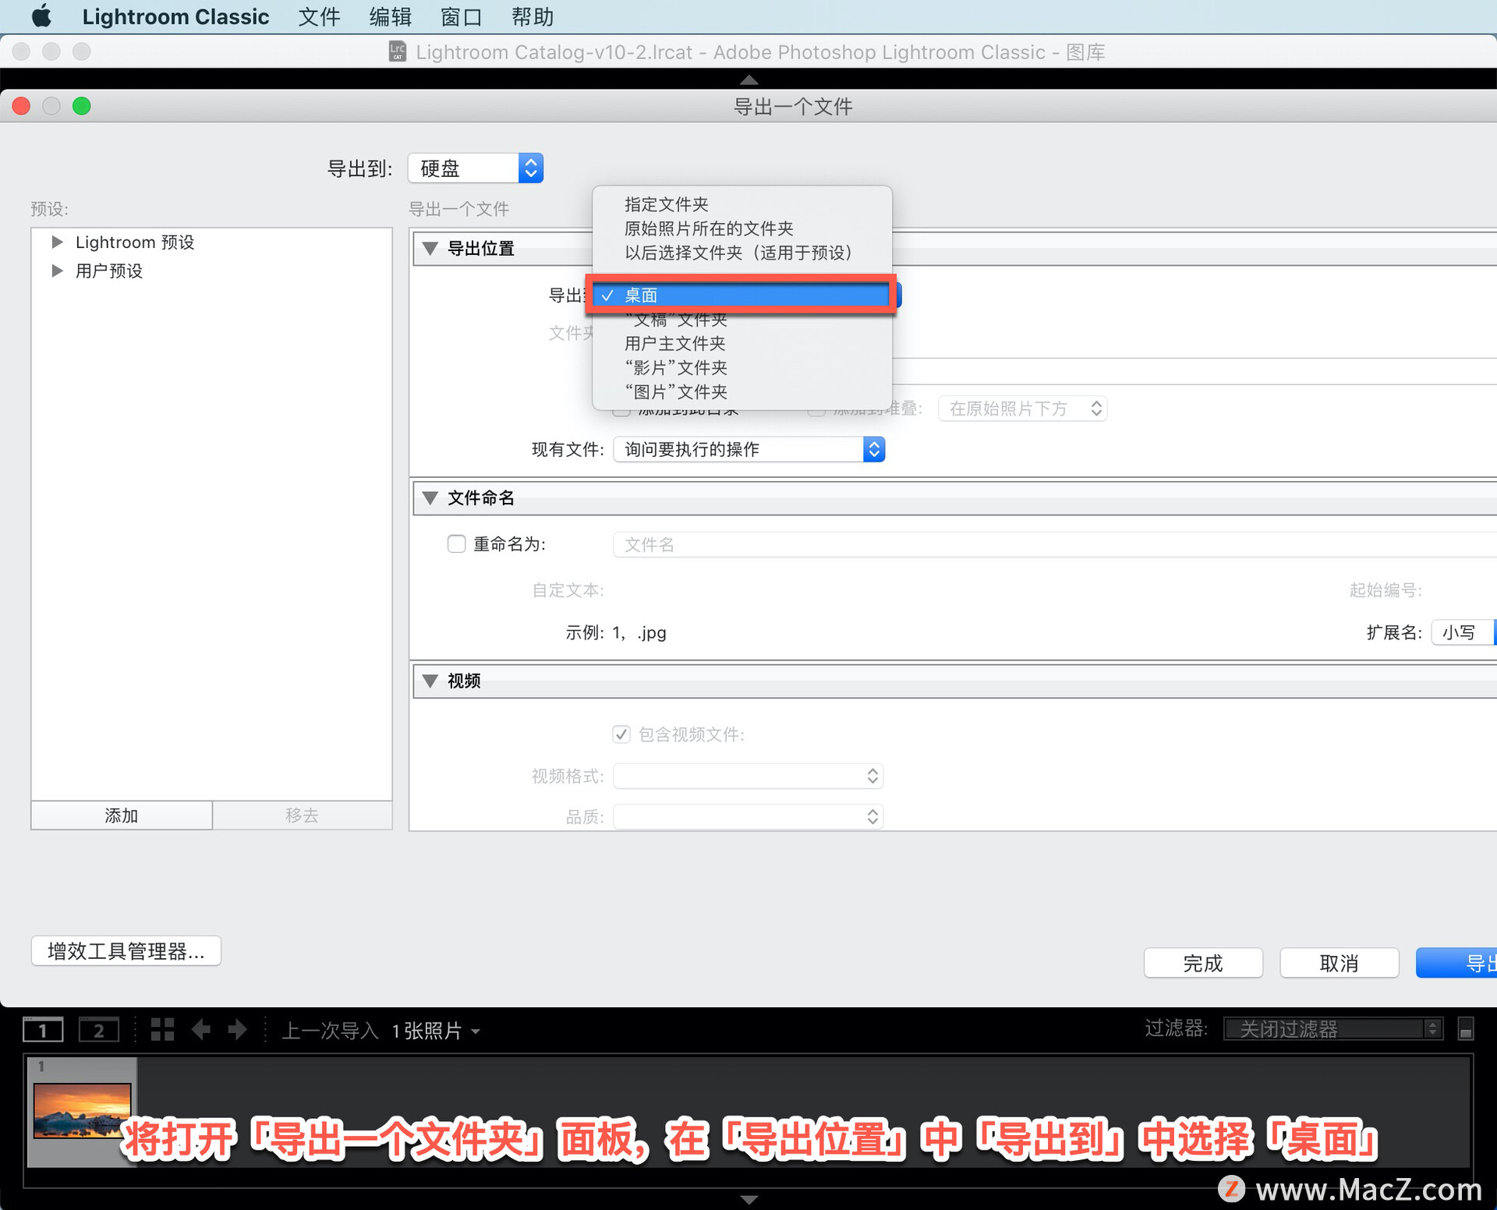The height and width of the screenshot is (1210, 1497).
Task: Expand the 用户预设 tree item
Action: tap(57, 271)
